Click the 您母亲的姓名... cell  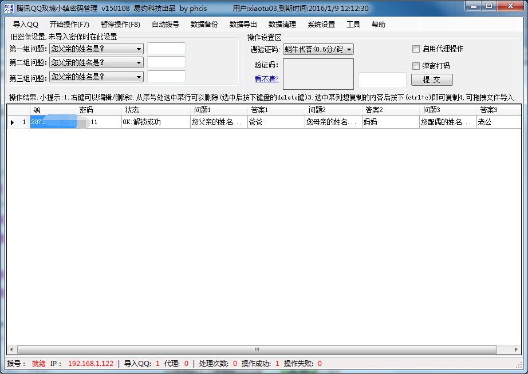click(x=334, y=122)
